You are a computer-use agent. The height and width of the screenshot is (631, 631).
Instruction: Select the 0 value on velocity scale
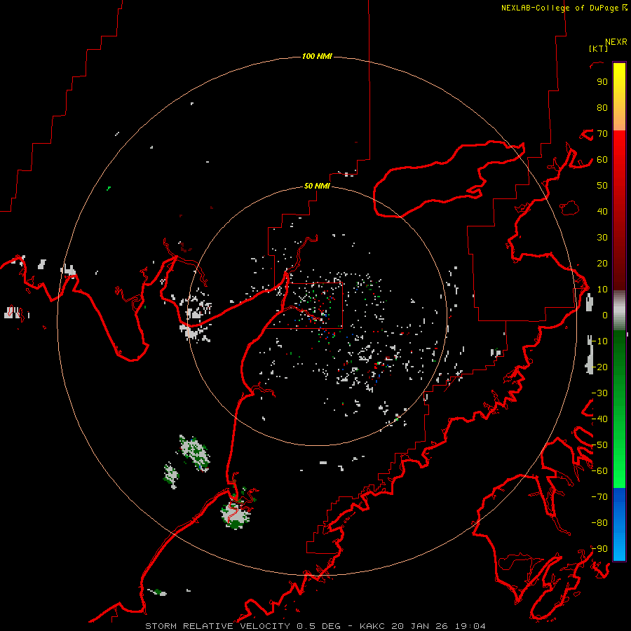pos(605,315)
